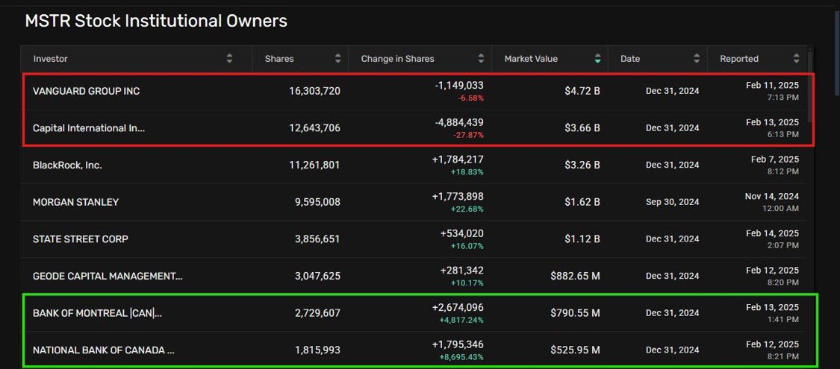This screenshot has width=840, height=369.
Task: Click the Date column header label
Action: point(630,59)
